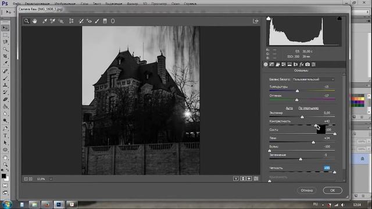372x209 pixels.
Task: Switch to the Tone Curve tab
Action: point(271,64)
